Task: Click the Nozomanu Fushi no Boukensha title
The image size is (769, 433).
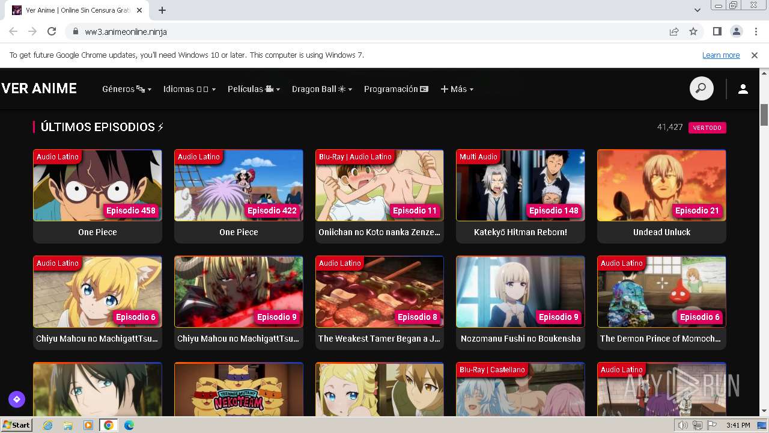Action: tap(520, 339)
